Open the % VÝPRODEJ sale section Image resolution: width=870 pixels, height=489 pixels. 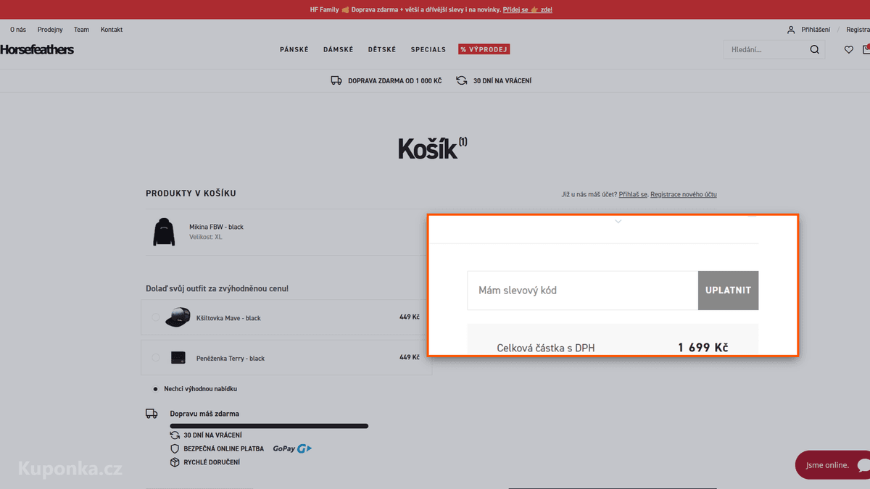point(484,49)
